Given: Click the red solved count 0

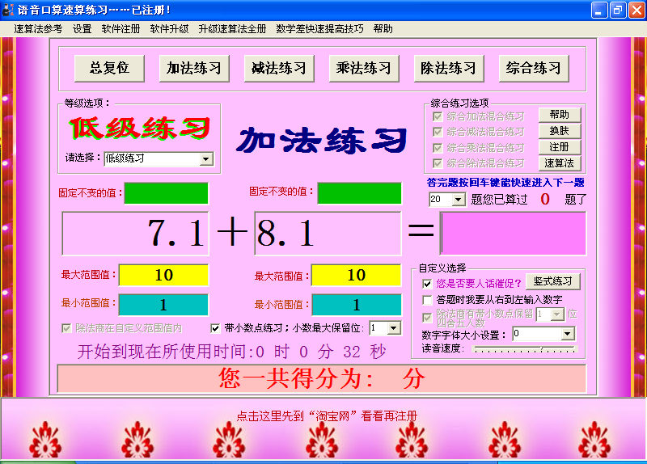Looking at the screenshot, I should [x=544, y=199].
